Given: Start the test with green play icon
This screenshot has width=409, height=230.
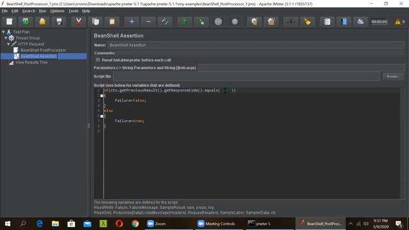Looking at the screenshot, I should pyautogui.click(x=185, y=22).
